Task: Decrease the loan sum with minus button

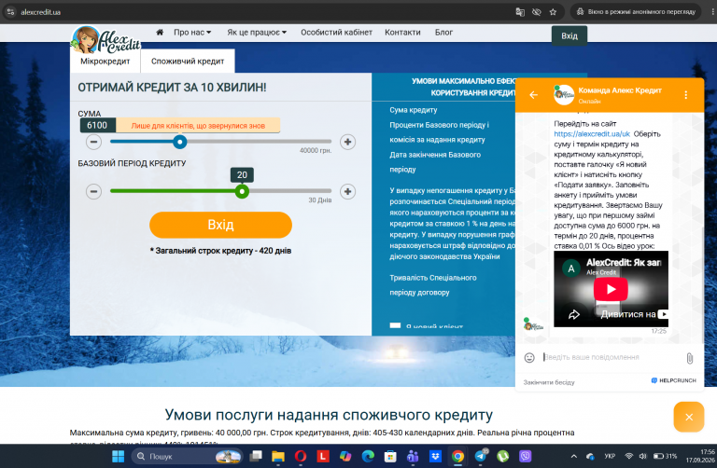Action: tap(93, 142)
